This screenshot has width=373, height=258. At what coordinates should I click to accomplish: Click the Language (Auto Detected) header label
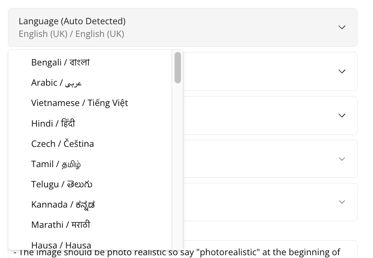(72, 21)
